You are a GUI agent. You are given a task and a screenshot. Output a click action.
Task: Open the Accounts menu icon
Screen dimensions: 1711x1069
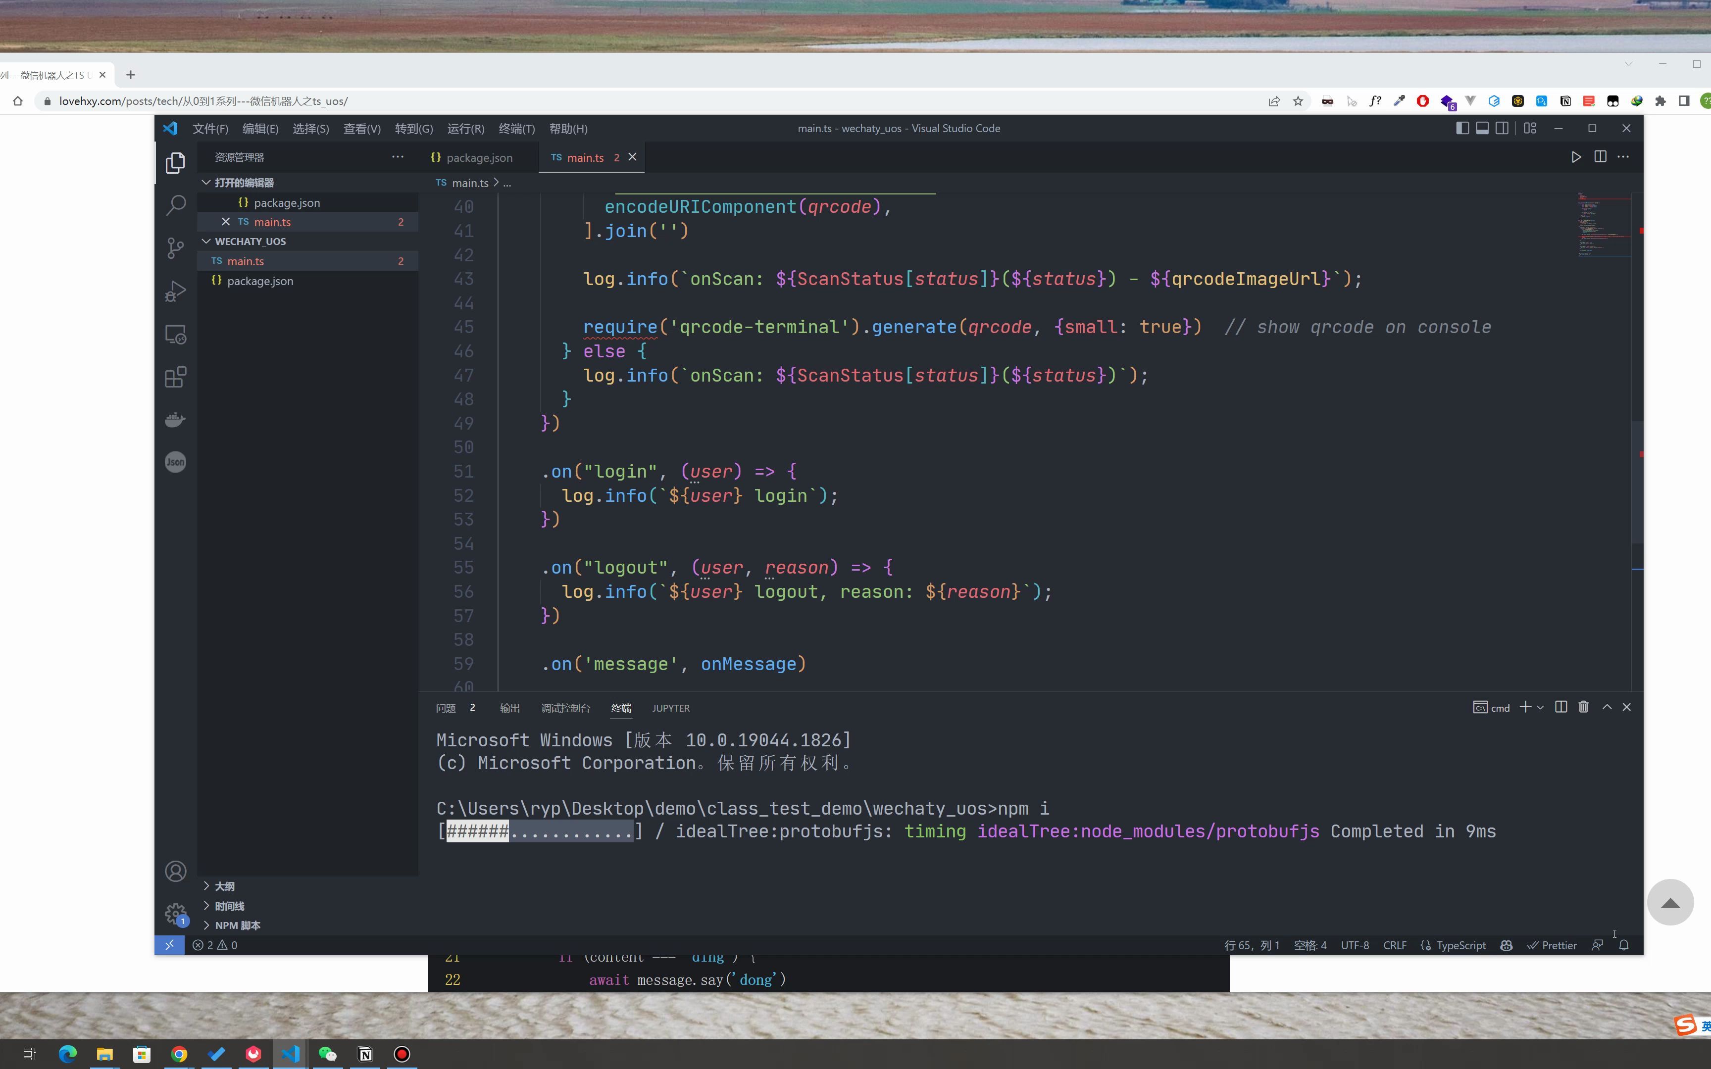pyautogui.click(x=175, y=871)
